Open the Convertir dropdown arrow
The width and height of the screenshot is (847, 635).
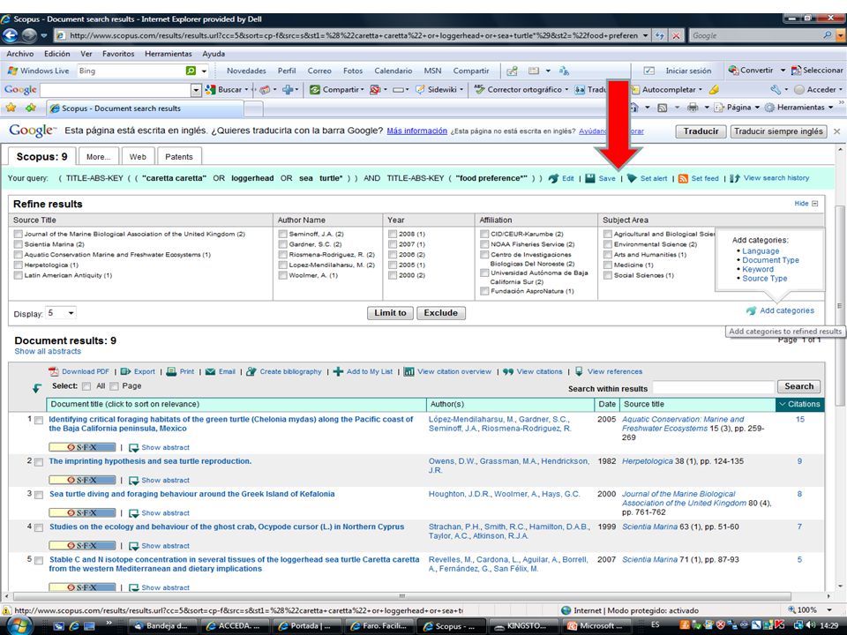click(783, 71)
